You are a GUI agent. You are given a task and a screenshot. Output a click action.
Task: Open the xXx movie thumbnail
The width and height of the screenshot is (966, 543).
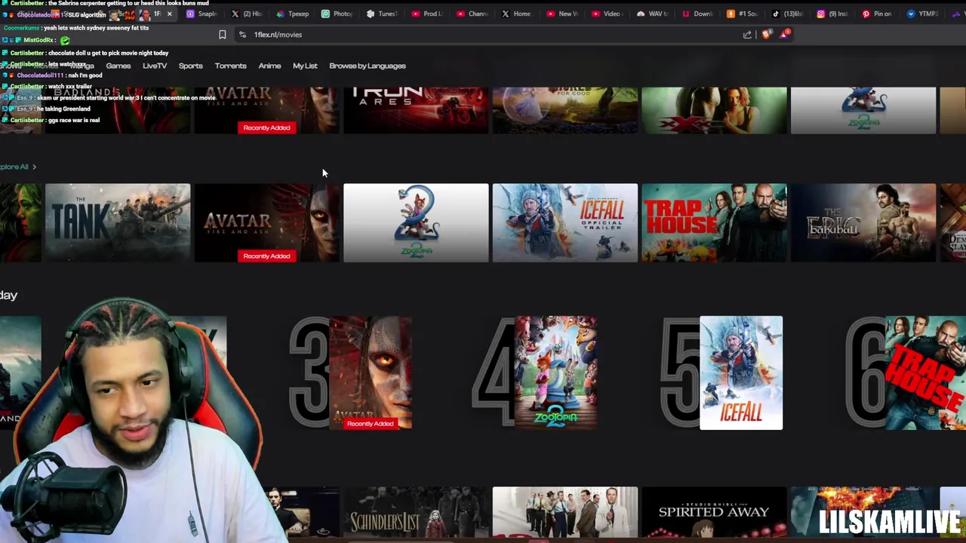click(x=714, y=110)
